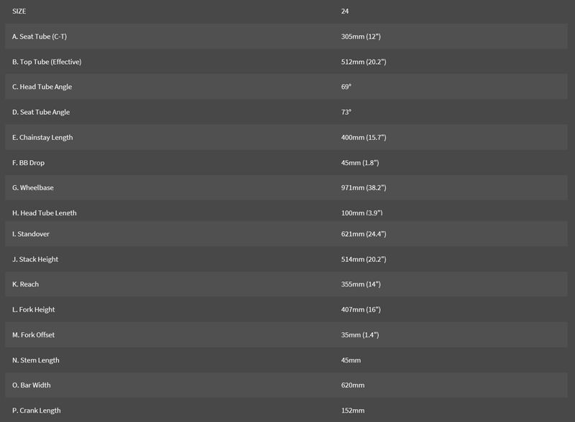
Task: Select the N. Stem Length label
Action: [36, 360]
